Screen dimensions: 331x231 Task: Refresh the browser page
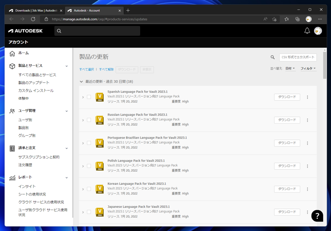pos(33,19)
